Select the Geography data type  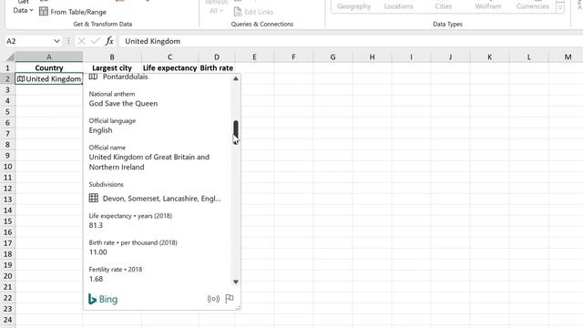coord(354,6)
